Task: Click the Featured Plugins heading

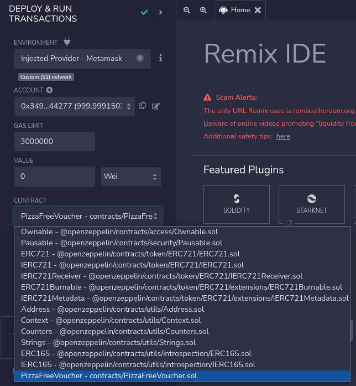Action: point(243,170)
